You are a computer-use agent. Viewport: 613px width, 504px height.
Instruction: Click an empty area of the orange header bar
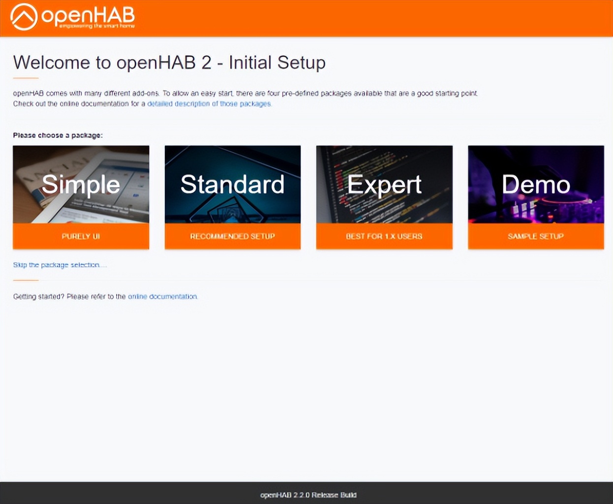click(374, 18)
